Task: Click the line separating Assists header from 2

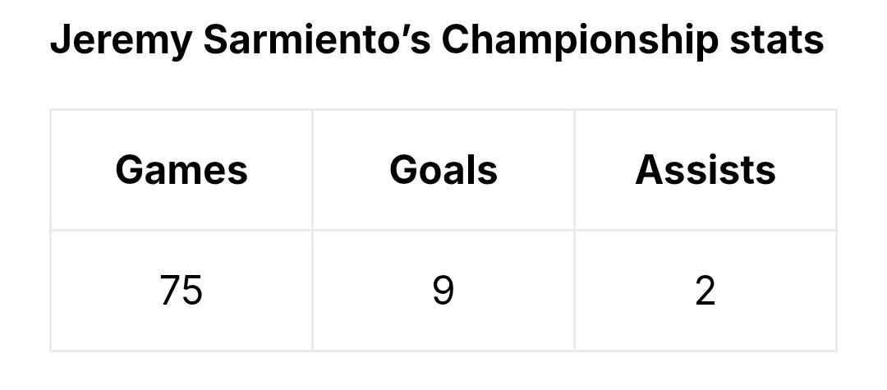Action: (x=705, y=230)
